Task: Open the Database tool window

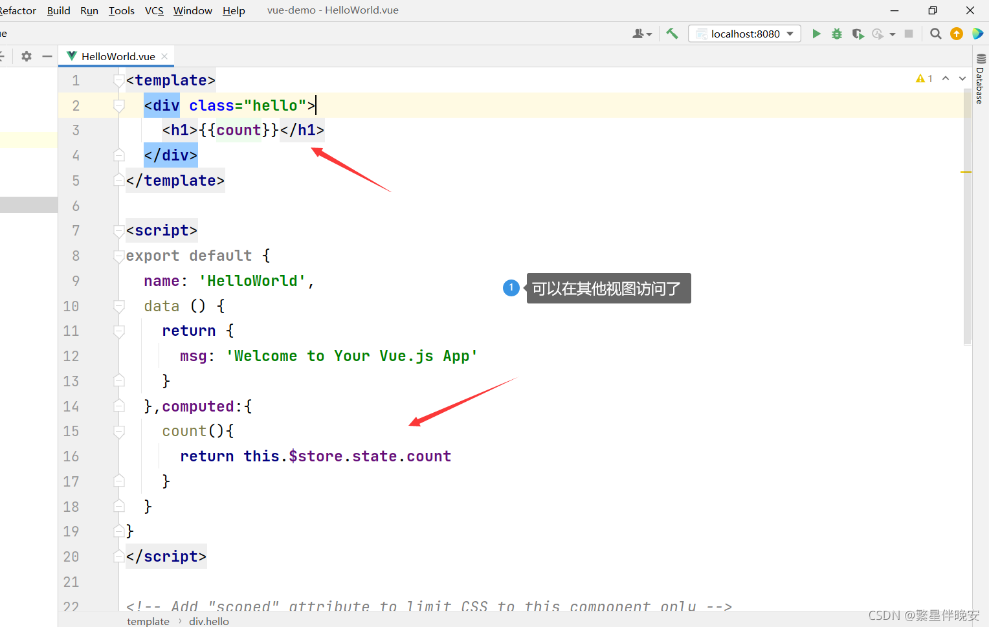Action: coord(980,79)
